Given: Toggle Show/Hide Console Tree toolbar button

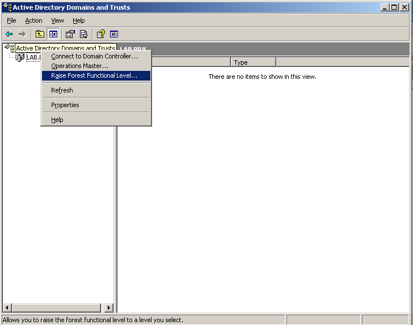Looking at the screenshot, I should point(53,34).
